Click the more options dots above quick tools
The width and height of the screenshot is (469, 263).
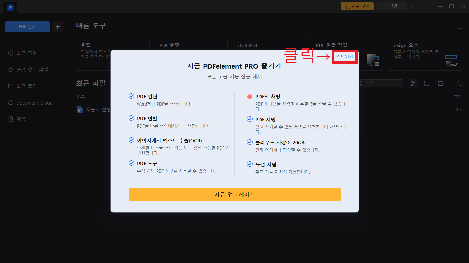(x=460, y=28)
